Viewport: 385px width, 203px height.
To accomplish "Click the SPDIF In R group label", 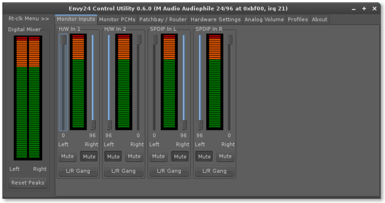I will pyautogui.click(x=209, y=29).
